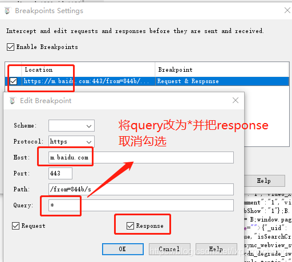
Task: Click the Query field containing asterisk
Action: pyautogui.click(x=141, y=205)
